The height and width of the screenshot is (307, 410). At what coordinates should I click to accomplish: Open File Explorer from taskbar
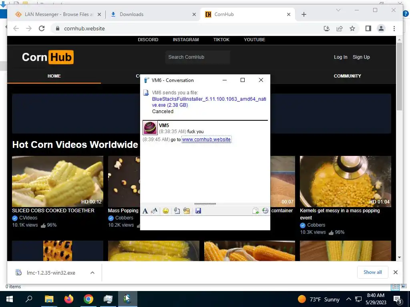click(49, 299)
